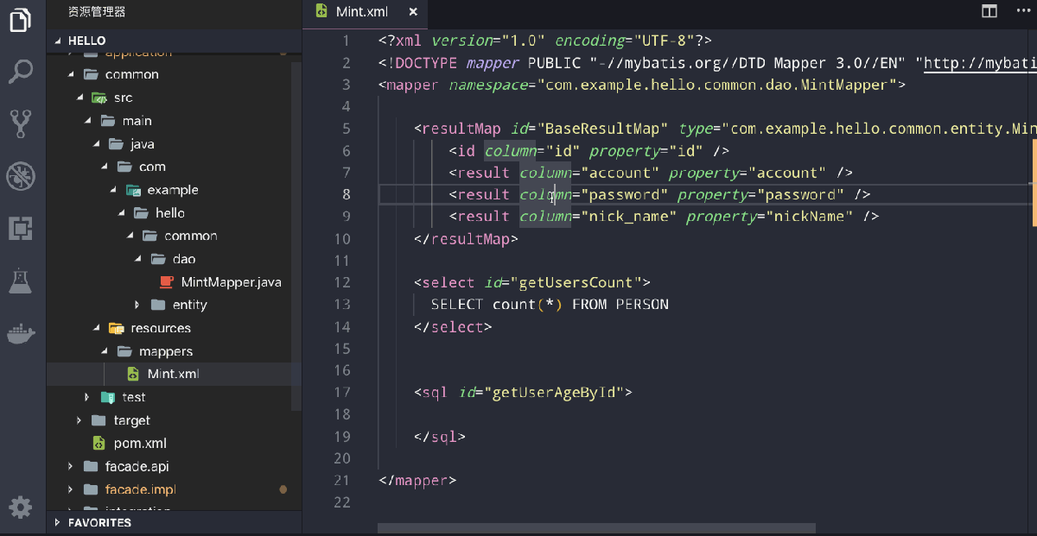Open the Source Control (Git) view
The width and height of the screenshot is (1037, 536).
click(x=22, y=121)
